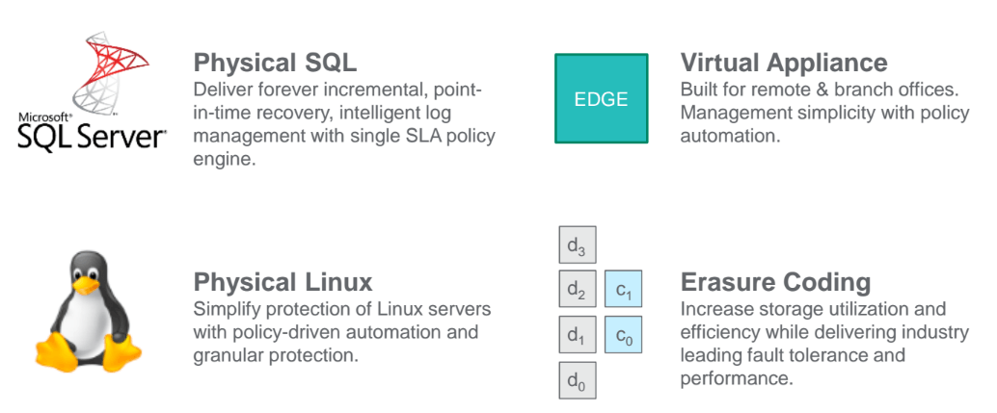This screenshot has width=997, height=413.
Task: Click the d1 data block
Action: pyautogui.click(x=578, y=334)
